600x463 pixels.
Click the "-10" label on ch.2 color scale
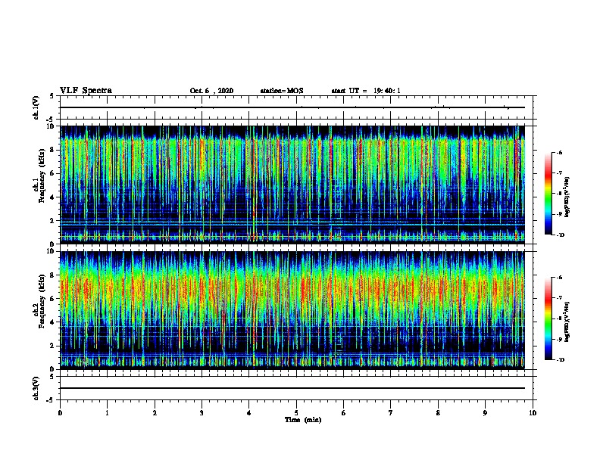tap(560, 360)
